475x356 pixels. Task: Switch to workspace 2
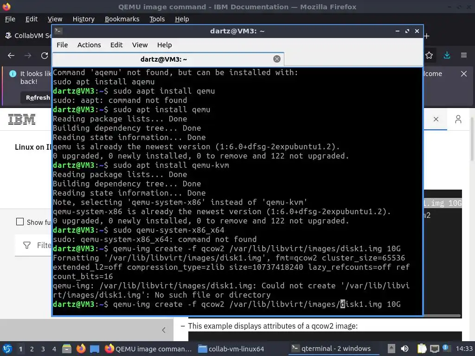(x=32, y=349)
